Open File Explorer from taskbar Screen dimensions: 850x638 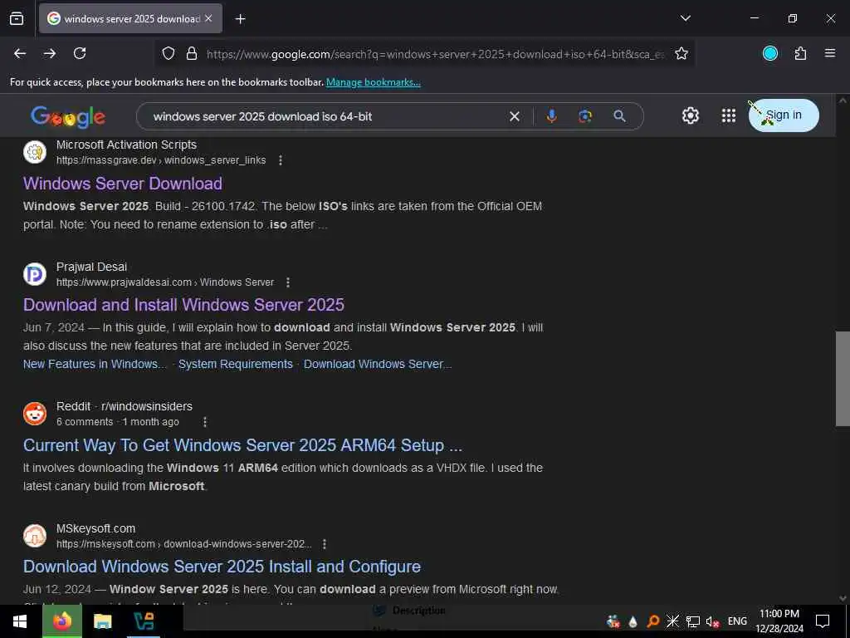[x=102, y=621]
